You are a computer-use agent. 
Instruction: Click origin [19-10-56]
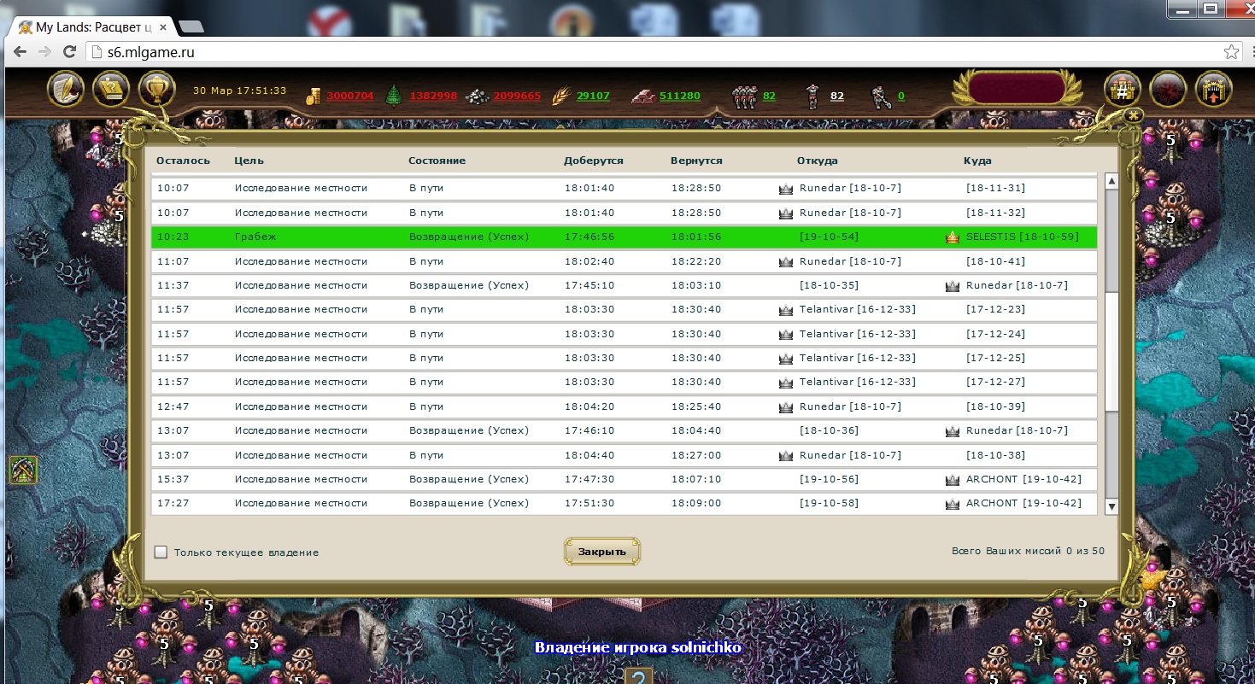(829, 479)
